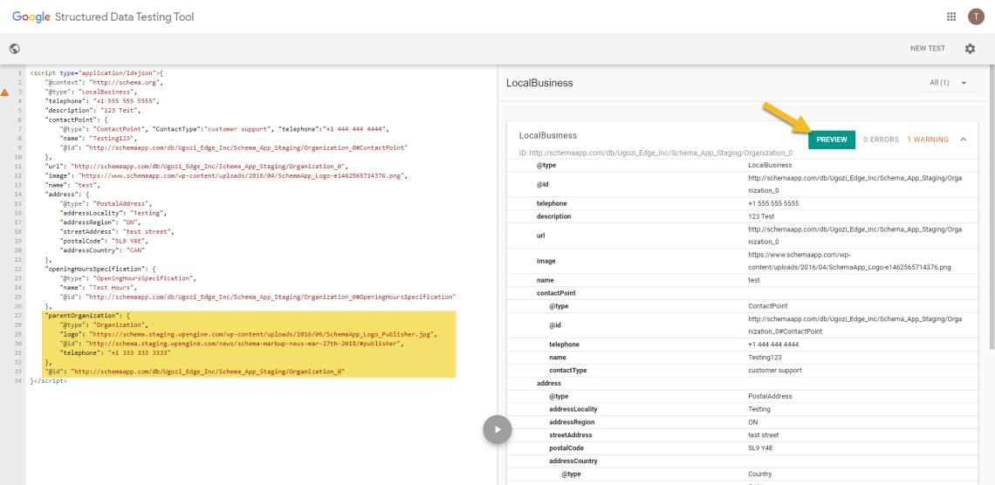
Task: Select the description value 123 Test
Action: click(762, 216)
